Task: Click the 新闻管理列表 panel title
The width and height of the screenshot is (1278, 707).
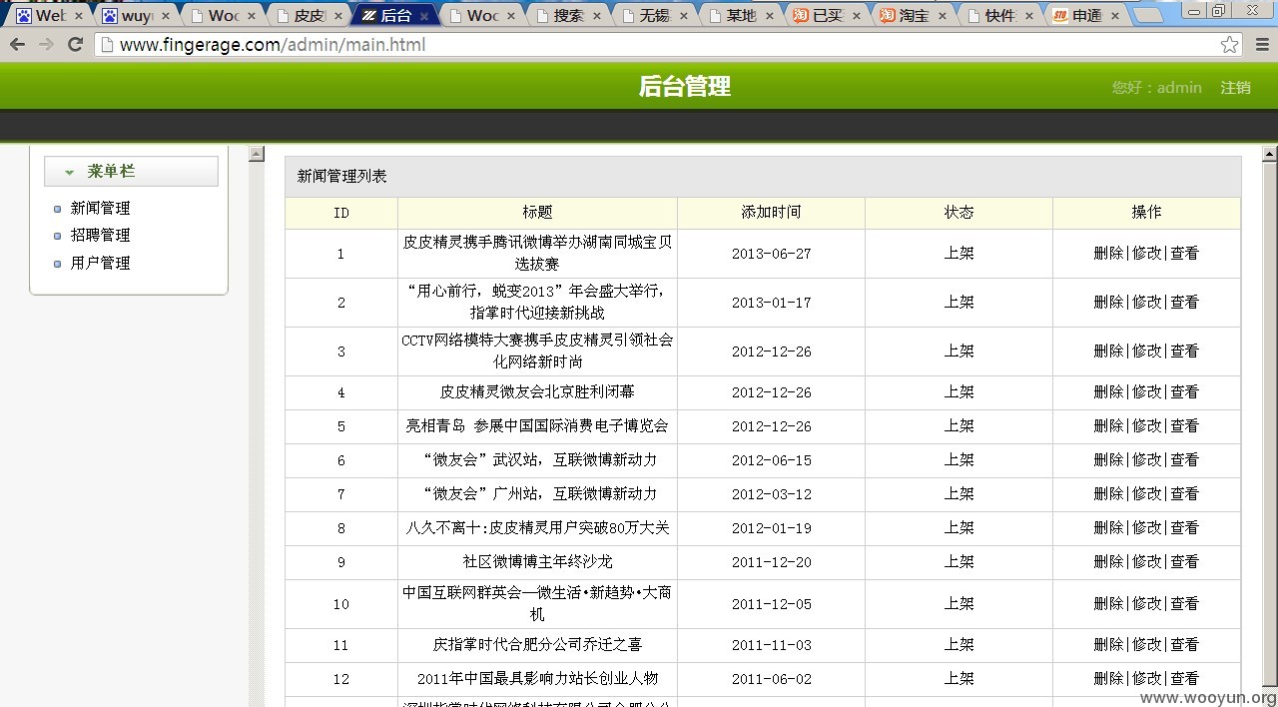Action: click(341, 176)
